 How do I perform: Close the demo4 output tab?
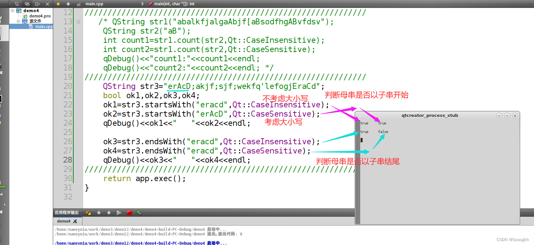(75, 221)
